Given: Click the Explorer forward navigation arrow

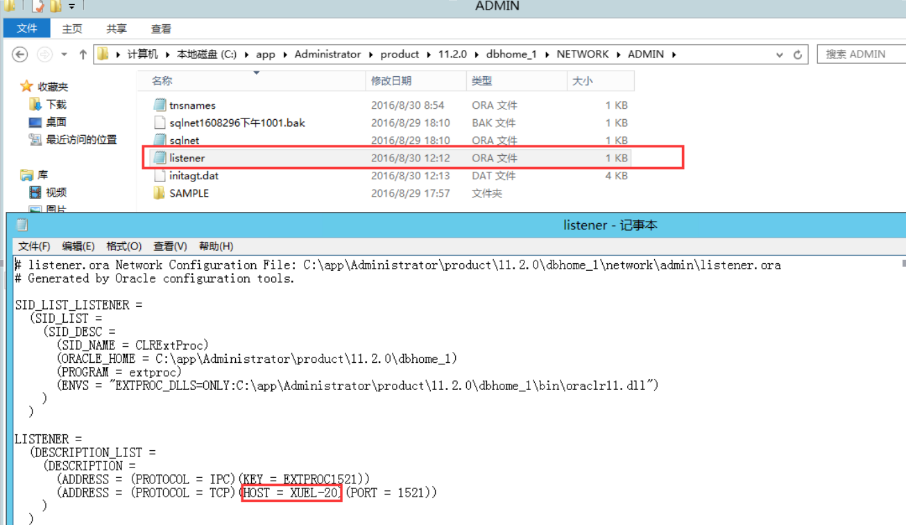Looking at the screenshot, I should pos(44,55).
